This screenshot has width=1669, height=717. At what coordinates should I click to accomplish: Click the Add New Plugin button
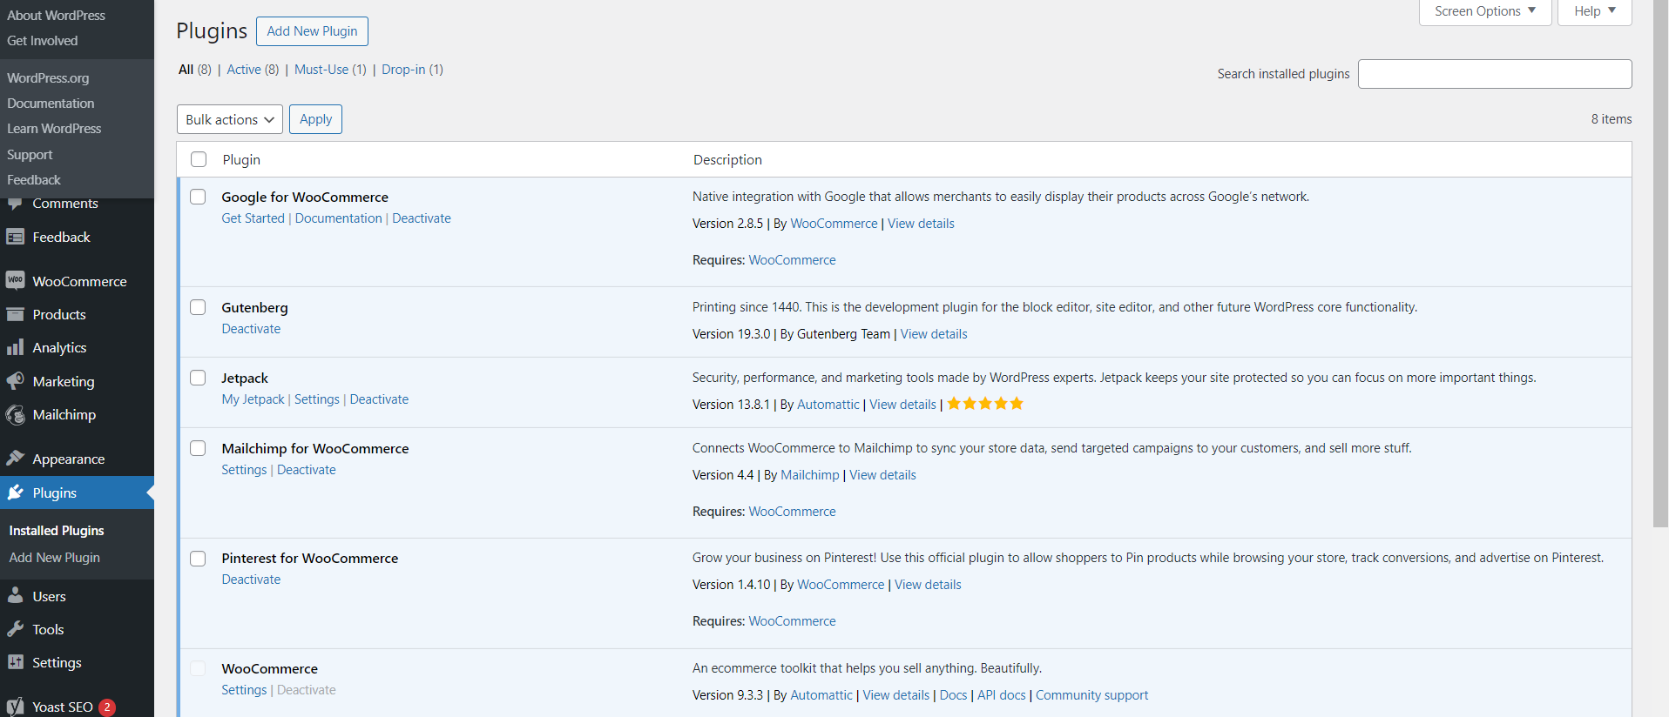(312, 31)
